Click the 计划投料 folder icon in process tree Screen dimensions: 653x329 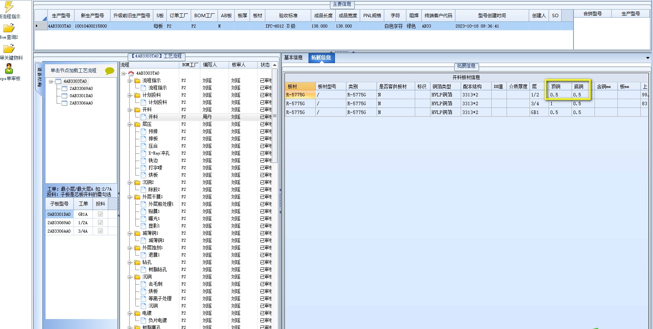tap(137, 95)
